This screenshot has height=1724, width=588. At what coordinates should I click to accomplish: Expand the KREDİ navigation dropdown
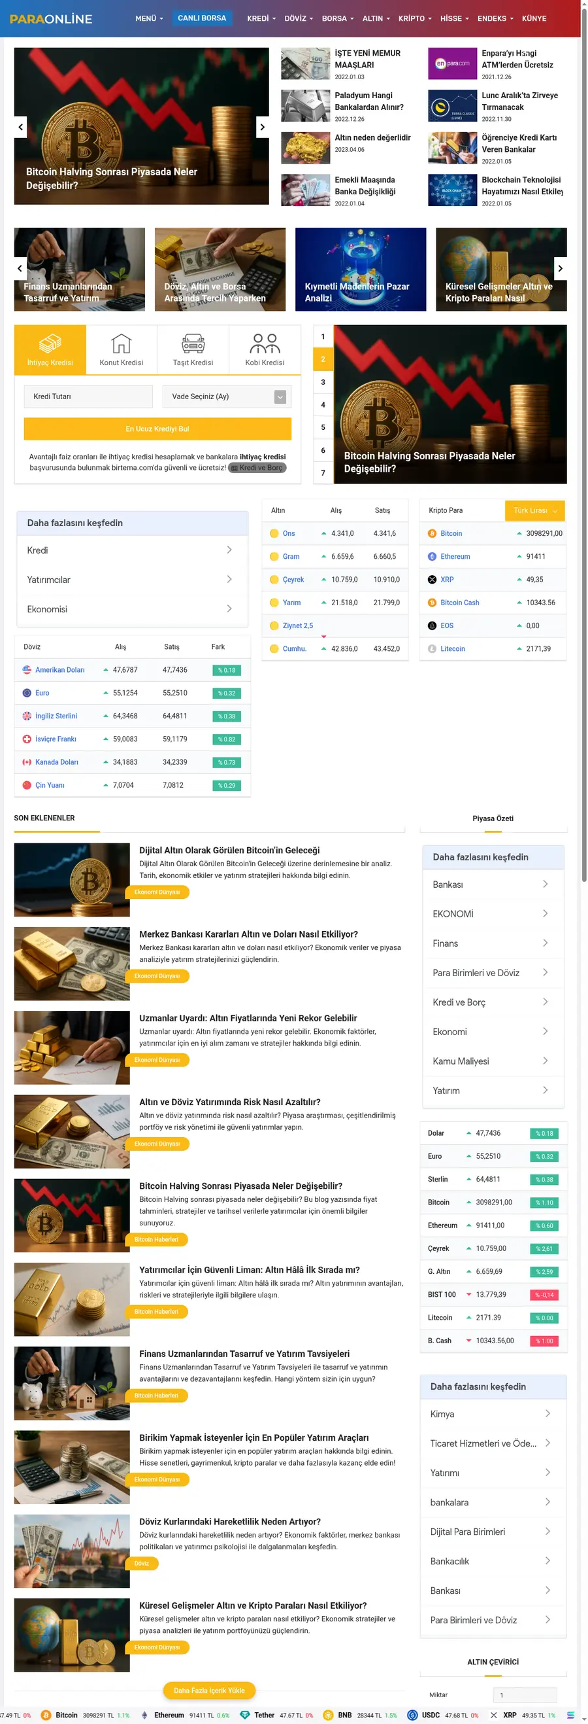click(261, 19)
